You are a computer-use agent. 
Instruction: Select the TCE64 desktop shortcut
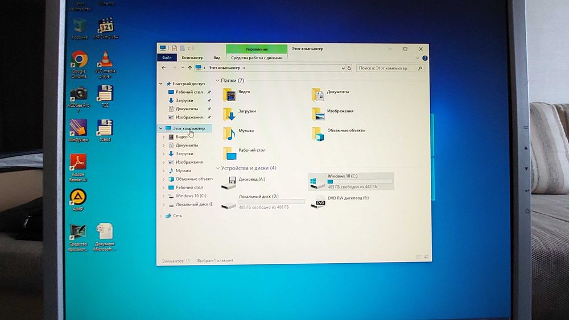[105, 131]
